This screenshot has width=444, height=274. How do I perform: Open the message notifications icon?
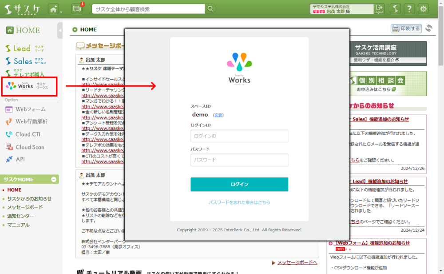tap(77, 9)
